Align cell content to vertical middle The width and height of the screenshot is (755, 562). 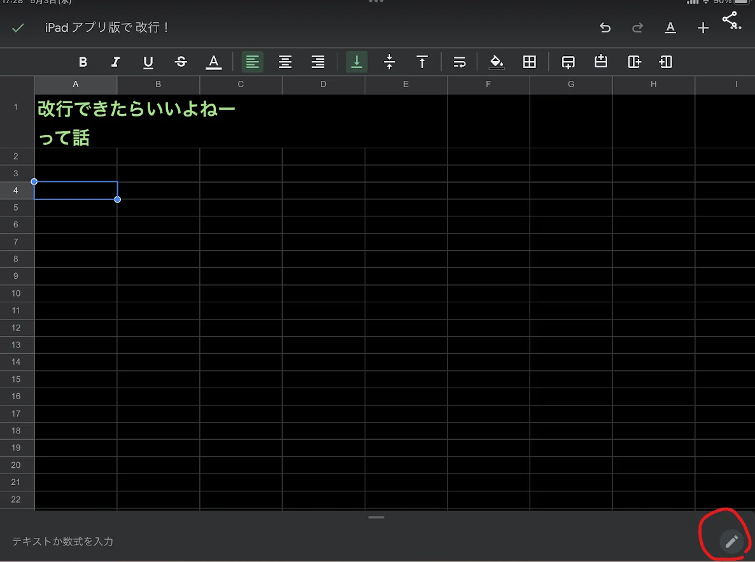[390, 62]
